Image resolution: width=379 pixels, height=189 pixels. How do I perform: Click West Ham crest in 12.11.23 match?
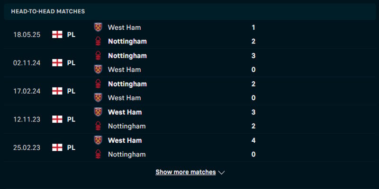[x=98, y=112]
